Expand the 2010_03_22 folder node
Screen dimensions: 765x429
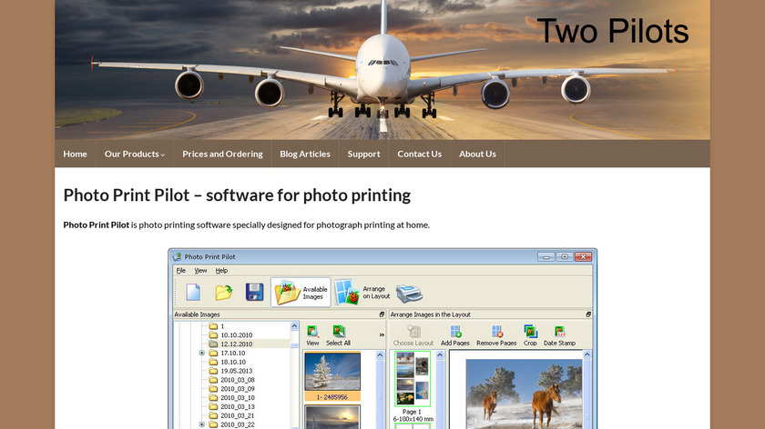[202, 424]
